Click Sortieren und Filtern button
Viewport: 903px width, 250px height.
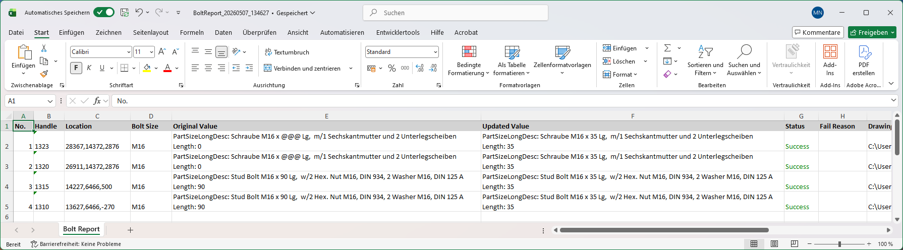click(x=705, y=60)
